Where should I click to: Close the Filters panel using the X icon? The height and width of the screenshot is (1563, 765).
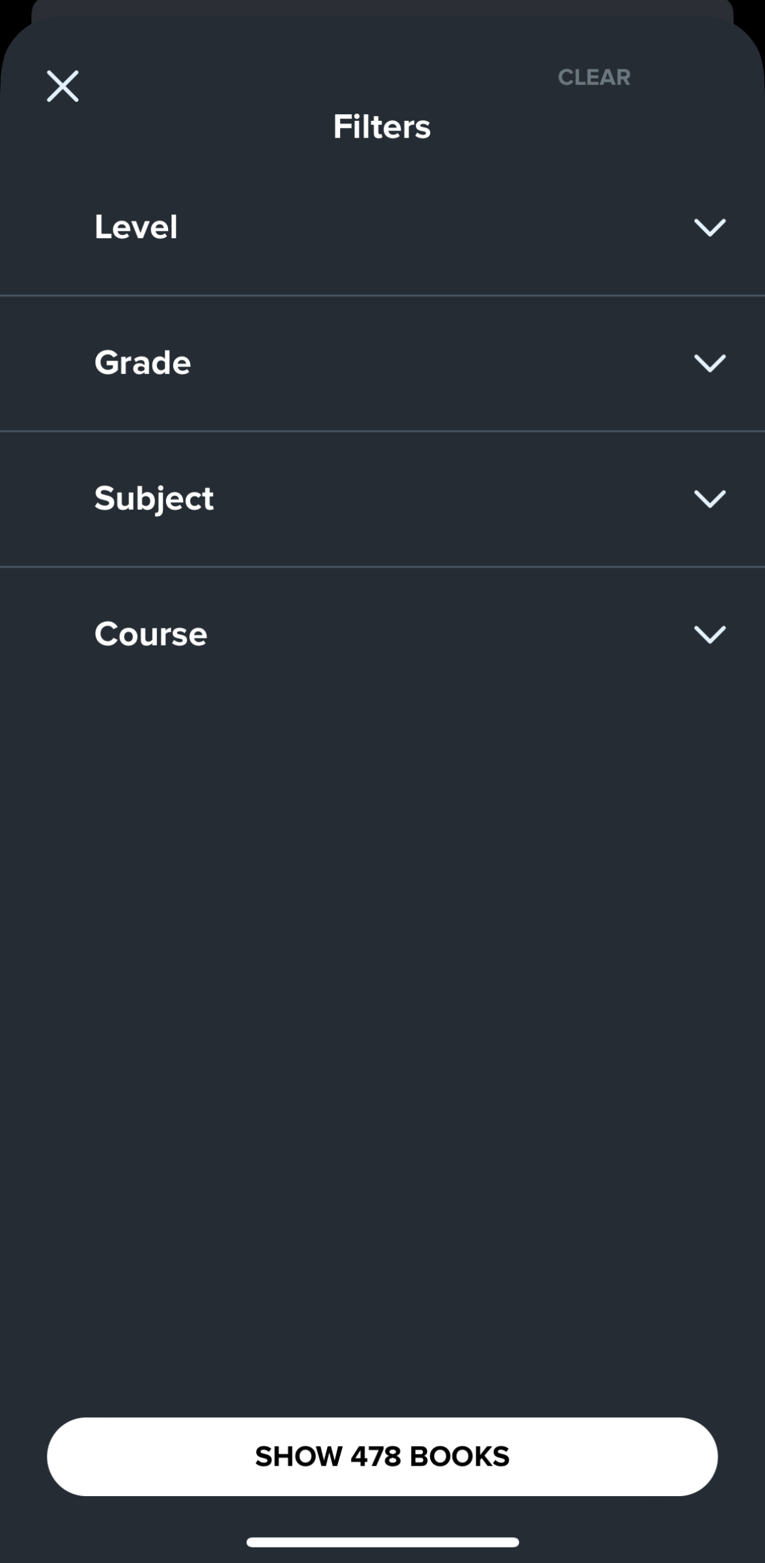click(62, 86)
